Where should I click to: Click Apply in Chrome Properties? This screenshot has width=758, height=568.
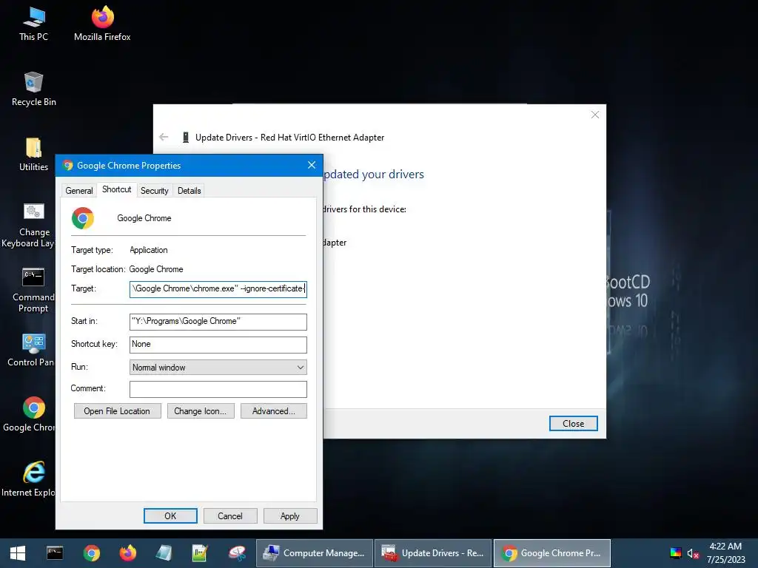coord(290,515)
